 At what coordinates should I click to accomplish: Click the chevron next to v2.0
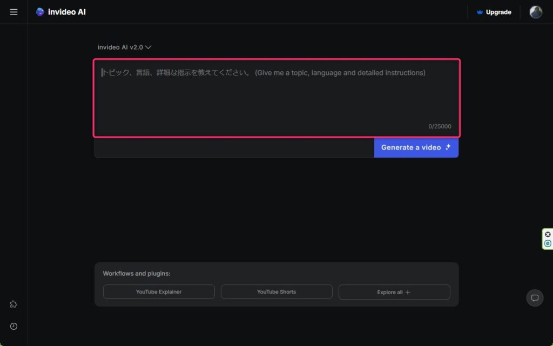(x=149, y=47)
